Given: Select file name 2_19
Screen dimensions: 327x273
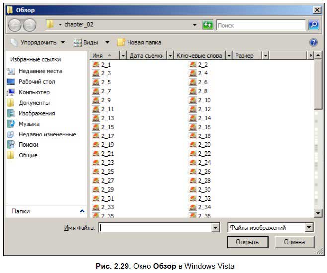Looking at the screenshot, I should [x=108, y=145].
